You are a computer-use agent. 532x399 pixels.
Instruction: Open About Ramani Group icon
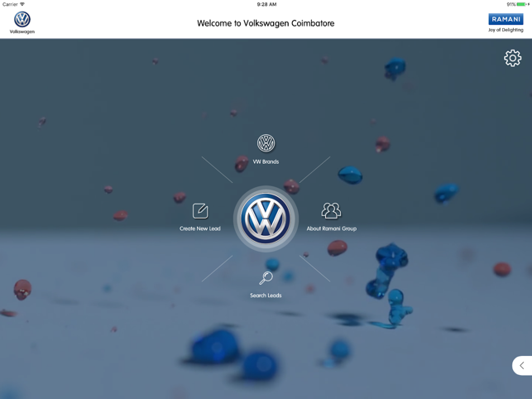pos(331,210)
